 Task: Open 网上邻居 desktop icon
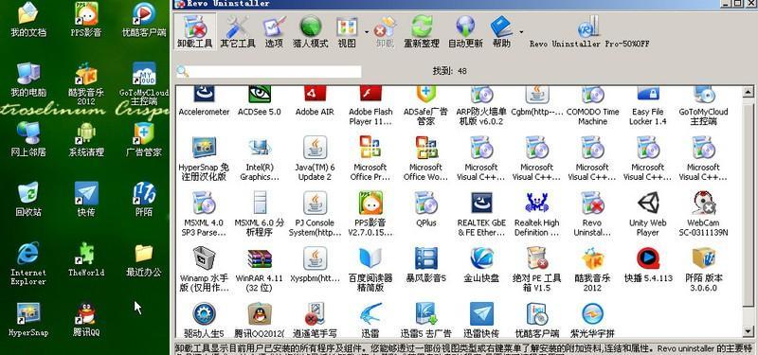[x=28, y=139]
